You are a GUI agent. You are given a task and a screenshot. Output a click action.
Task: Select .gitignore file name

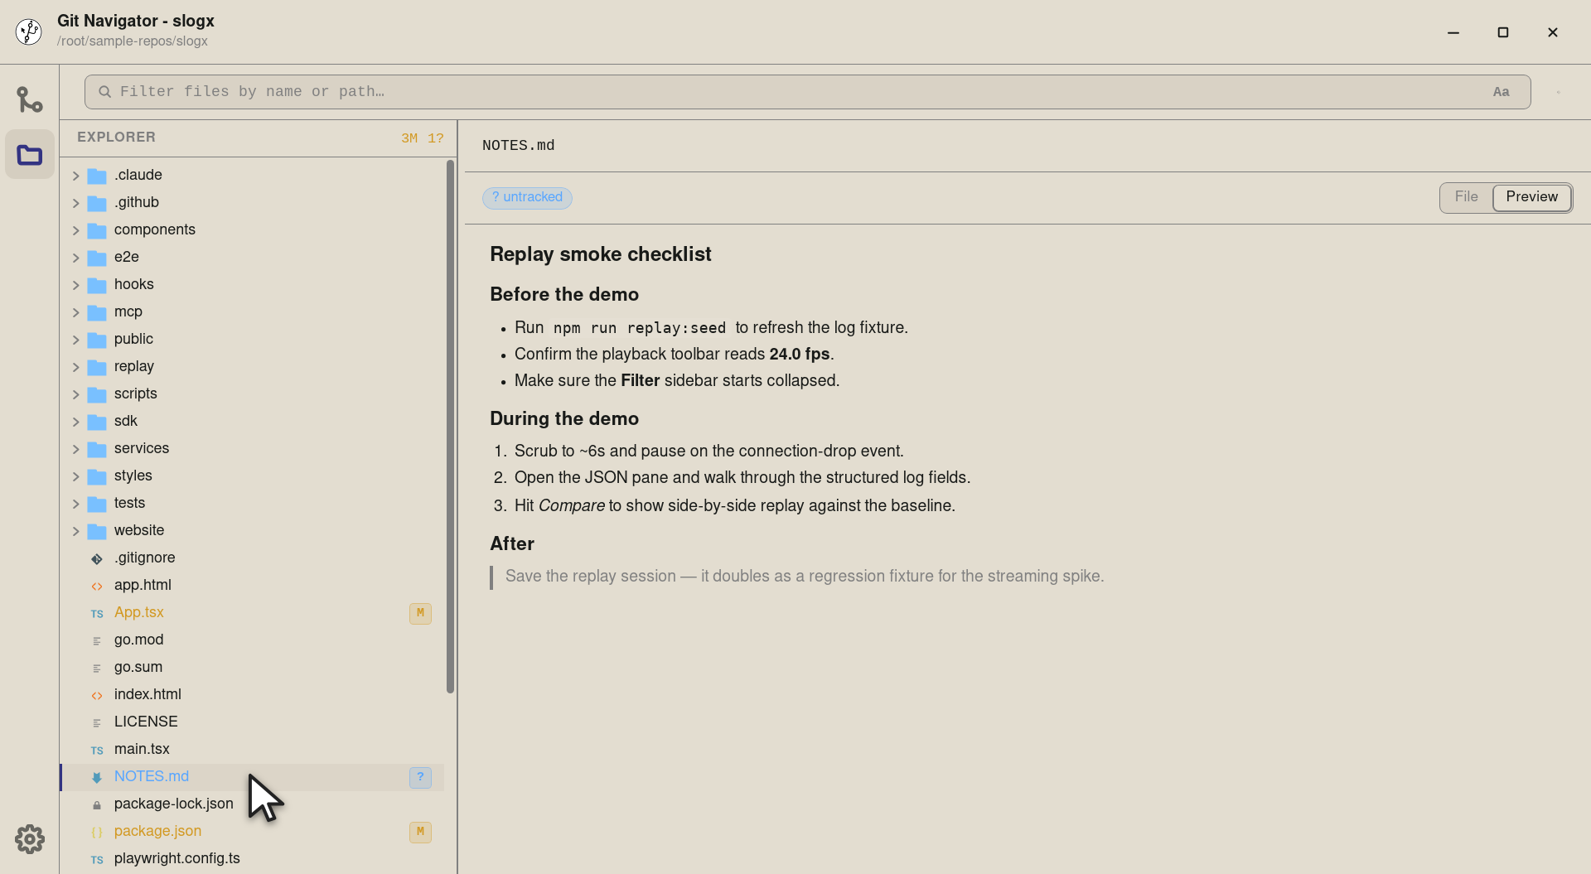[x=144, y=558]
